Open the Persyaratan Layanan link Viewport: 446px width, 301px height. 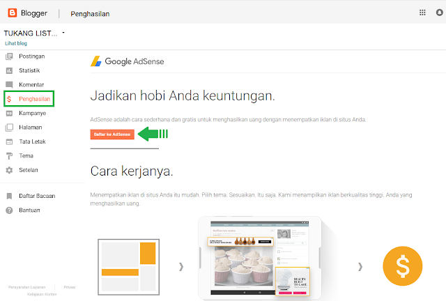(x=26, y=287)
